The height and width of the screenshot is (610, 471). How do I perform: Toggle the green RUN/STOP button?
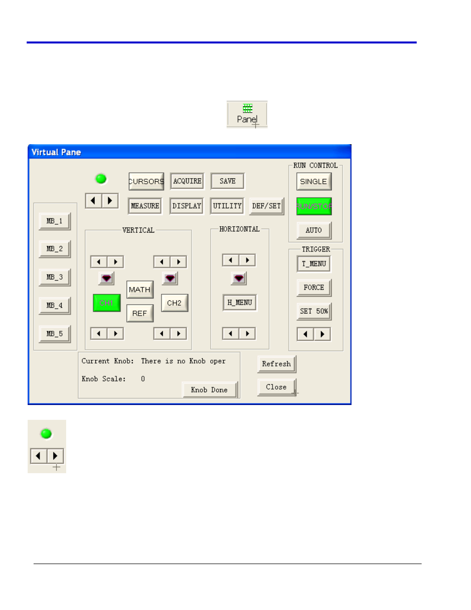pyautogui.click(x=314, y=206)
